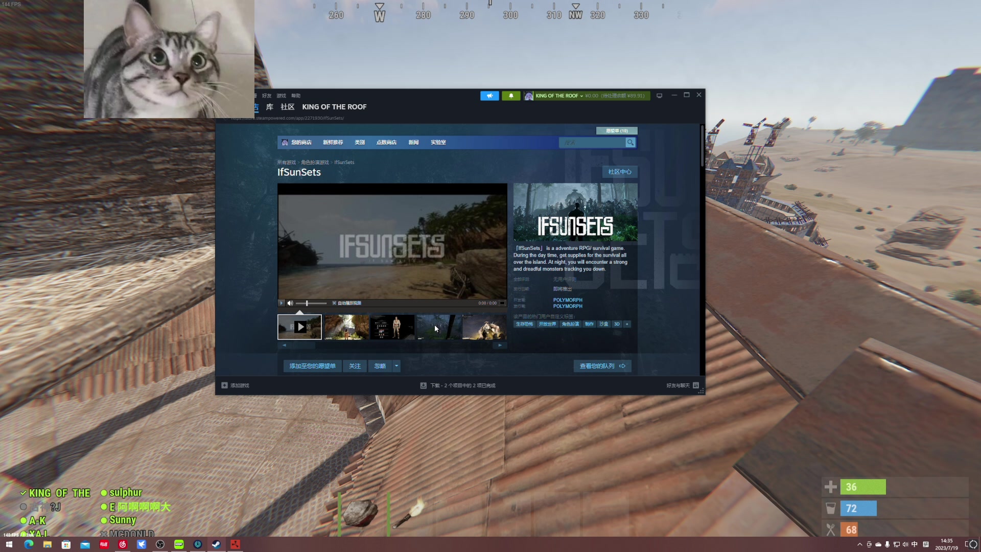Click the 开放世界 tag
Viewport: 981px width, 552px height.
point(547,324)
